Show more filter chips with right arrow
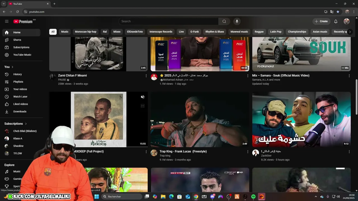 350,32
